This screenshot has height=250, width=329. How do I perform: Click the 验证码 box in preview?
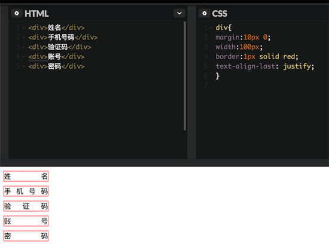click(x=26, y=206)
